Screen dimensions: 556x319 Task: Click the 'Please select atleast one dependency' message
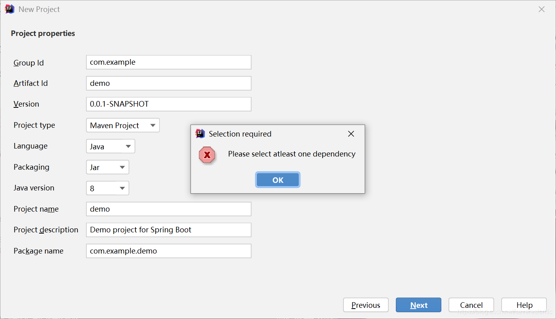pyautogui.click(x=292, y=154)
